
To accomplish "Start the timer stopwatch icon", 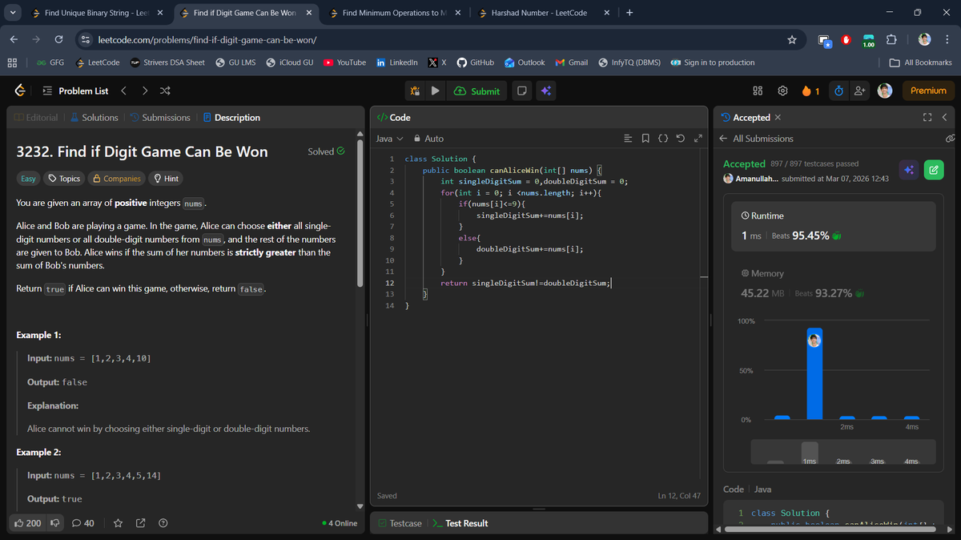I will tap(838, 91).
